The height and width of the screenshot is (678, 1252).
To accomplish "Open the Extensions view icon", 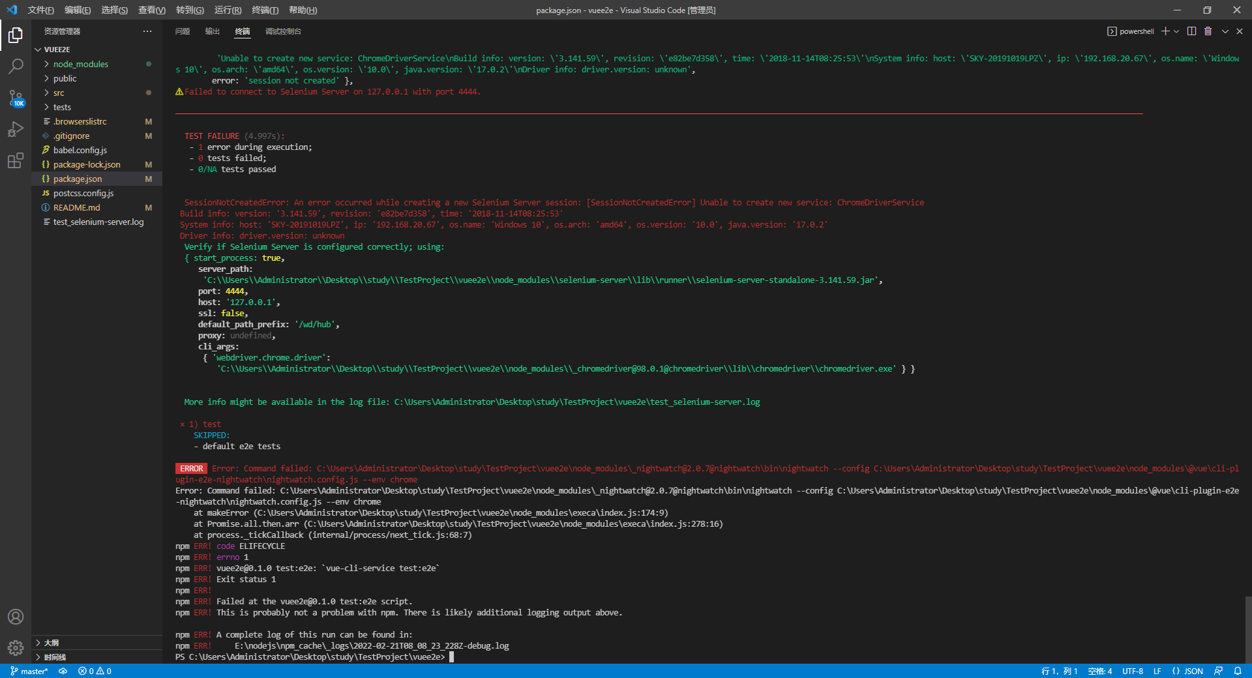I will pos(16,160).
